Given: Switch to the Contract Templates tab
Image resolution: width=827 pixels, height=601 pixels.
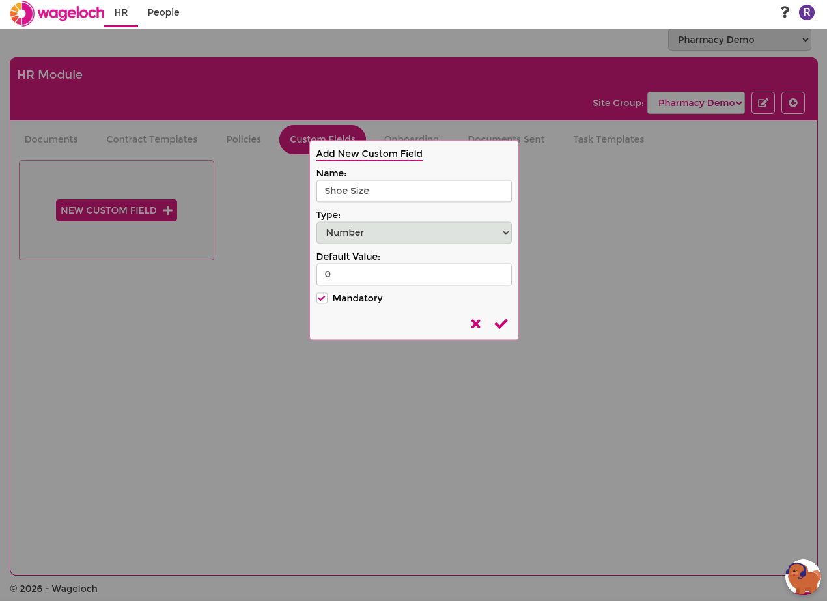Looking at the screenshot, I should (152, 139).
